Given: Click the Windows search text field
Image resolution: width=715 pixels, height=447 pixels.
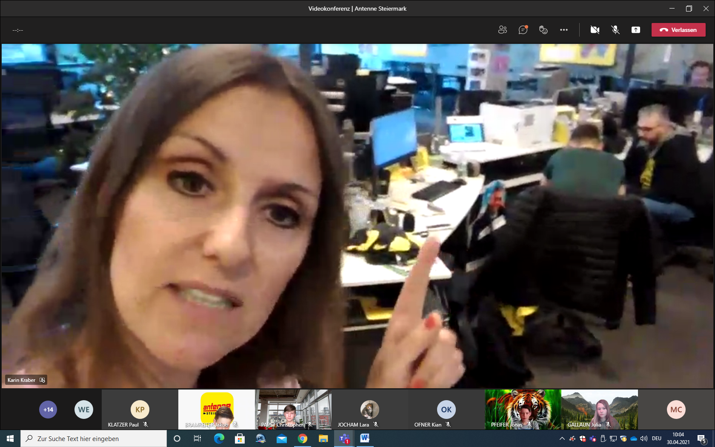Looking at the screenshot, I should tap(94, 438).
